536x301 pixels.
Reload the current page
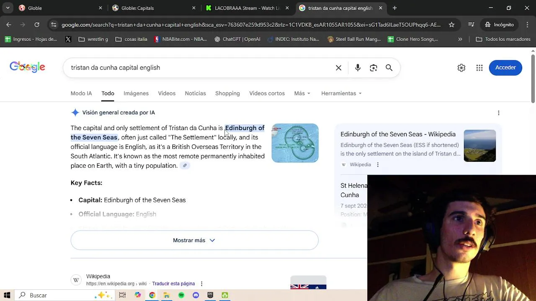[37, 25]
